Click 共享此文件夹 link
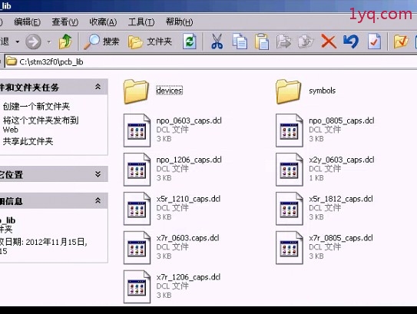Image resolution: width=417 pixels, height=314 pixels. tap(28, 141)
